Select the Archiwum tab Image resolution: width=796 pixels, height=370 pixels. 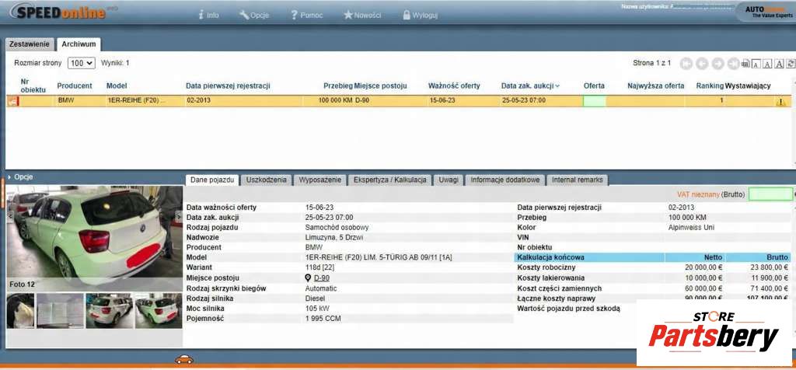pyautogui.click(x=79, y=44)
